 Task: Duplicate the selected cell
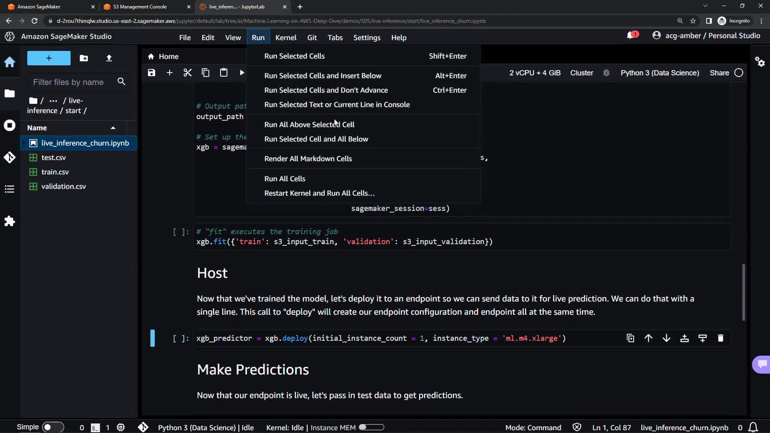pos(630,338)
